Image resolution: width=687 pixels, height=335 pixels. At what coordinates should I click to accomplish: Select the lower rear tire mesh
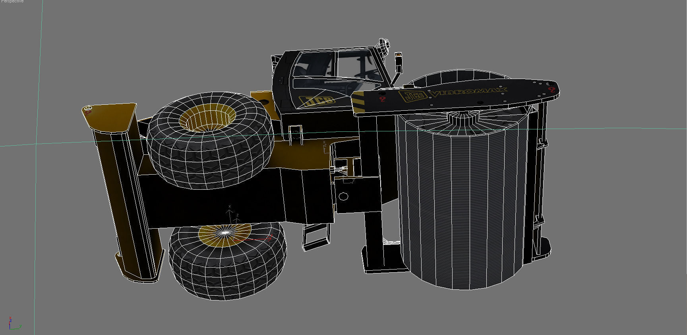click(x=227, y=261)
